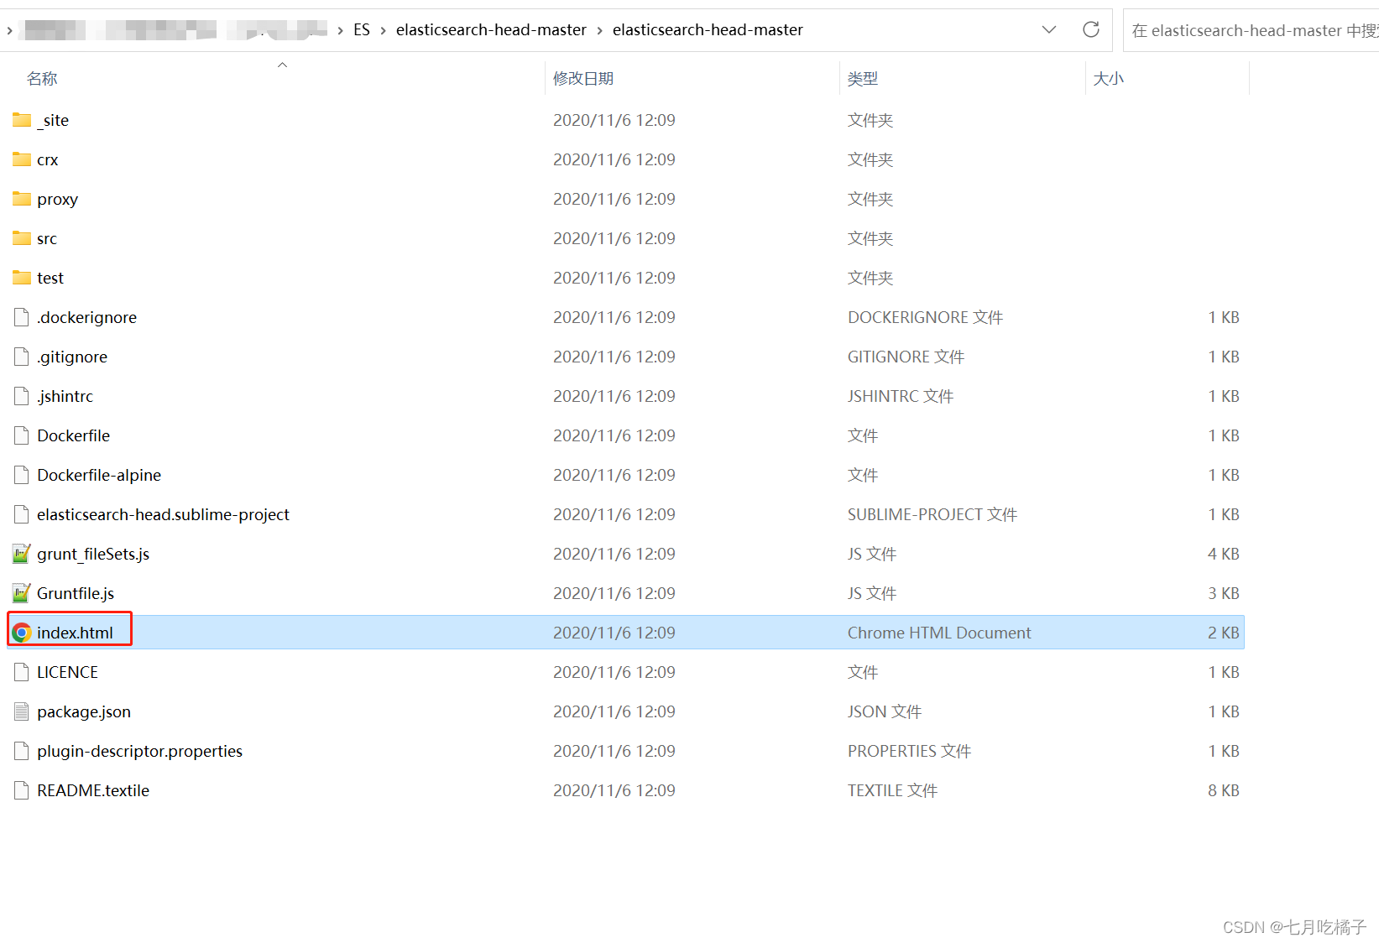
Task: Select the proxy folder name
Action: [x=58, y=199]
